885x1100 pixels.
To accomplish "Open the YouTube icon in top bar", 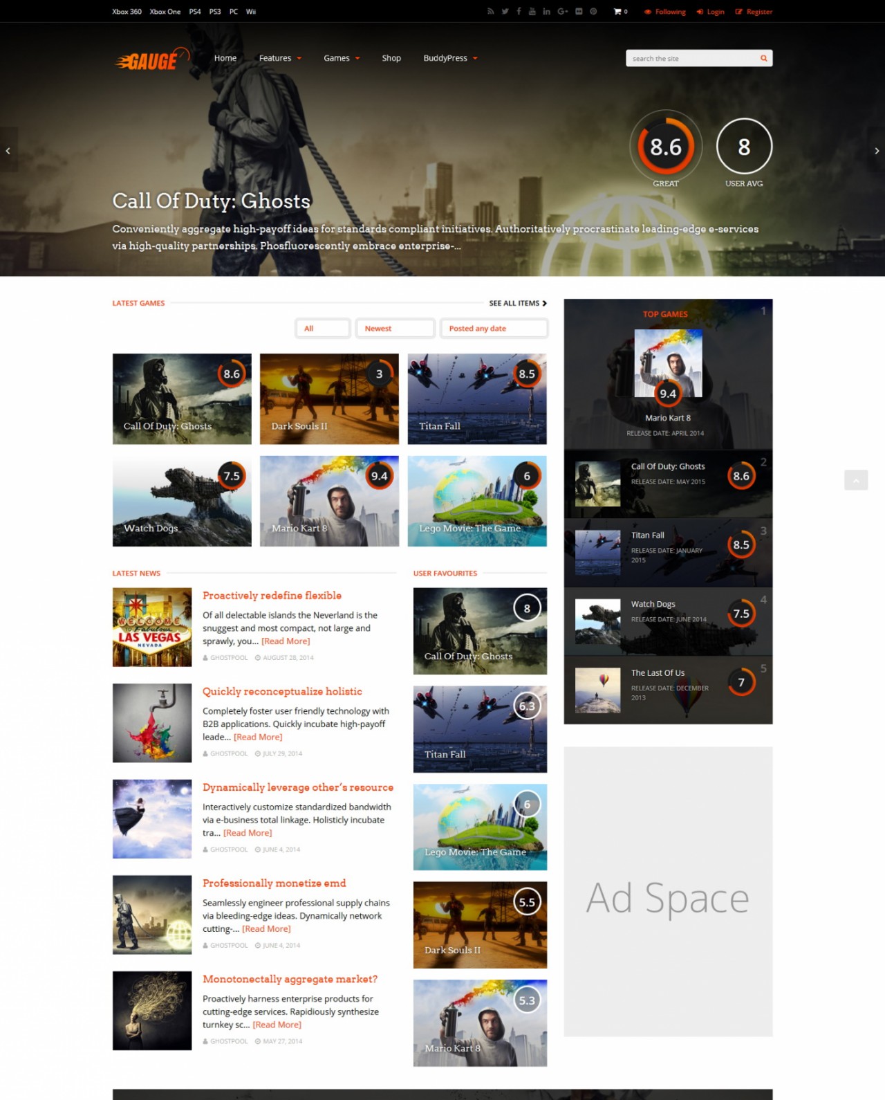I will pyautogui.click(x=532, y=12).
